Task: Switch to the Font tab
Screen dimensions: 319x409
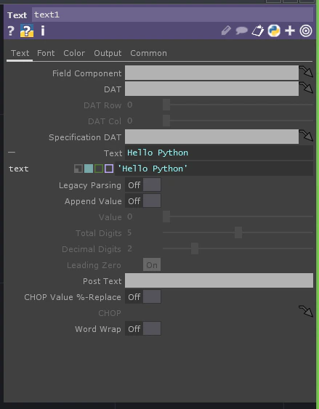Action: click(46, 53)
